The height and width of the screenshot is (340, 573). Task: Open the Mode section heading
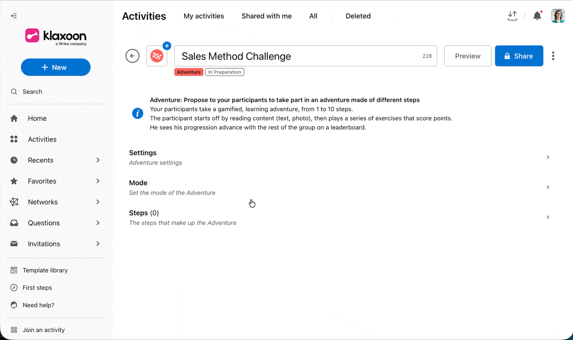tap(138, 183)
